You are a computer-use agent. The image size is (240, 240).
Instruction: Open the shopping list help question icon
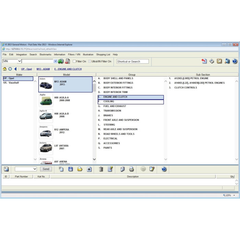point(164,169)
